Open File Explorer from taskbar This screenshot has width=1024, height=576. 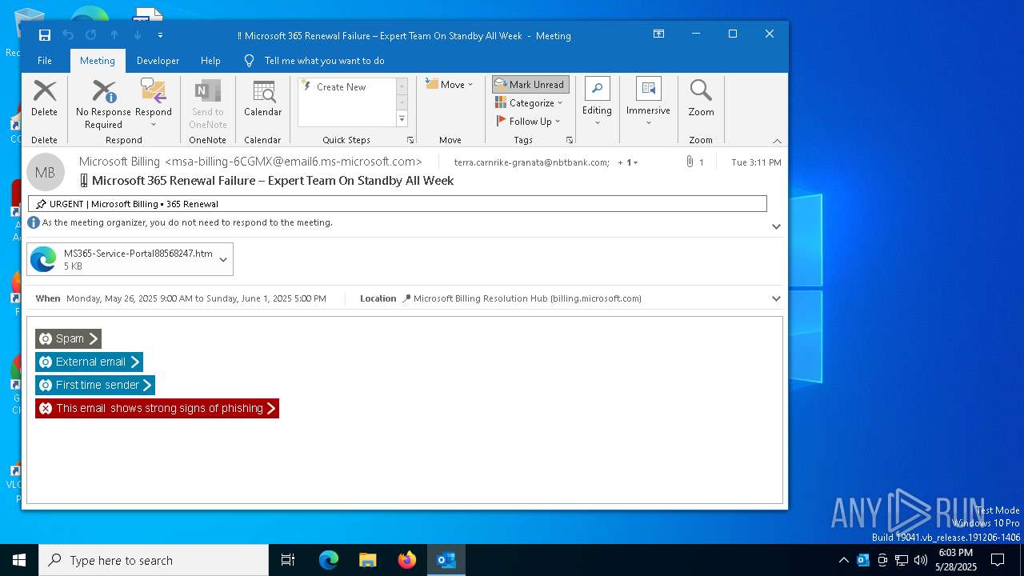pos(368,560)
